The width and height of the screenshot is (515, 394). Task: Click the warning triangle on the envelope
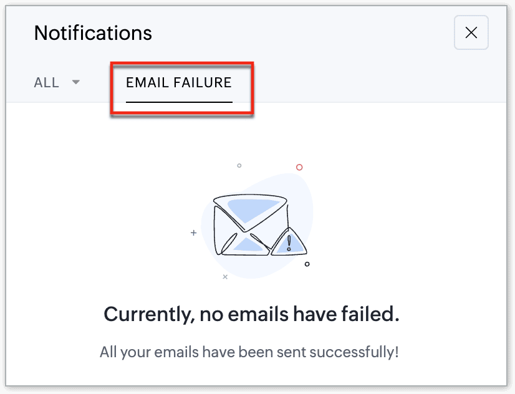click(289, 242)
